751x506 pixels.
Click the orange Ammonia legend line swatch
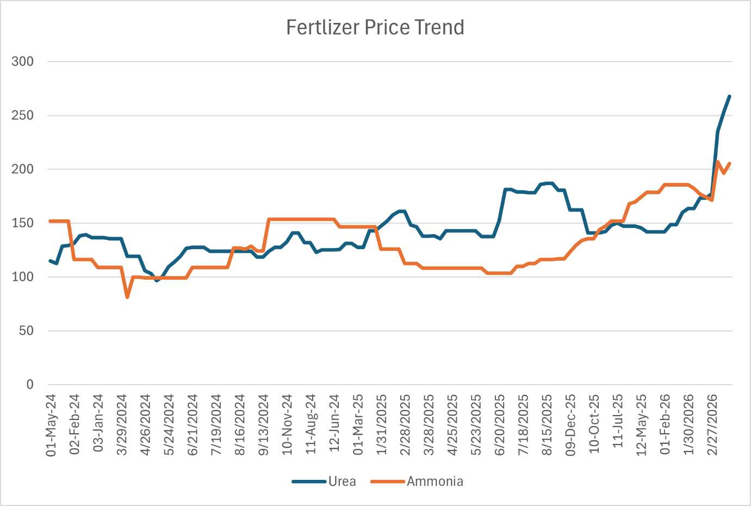[x=388, y=482]
